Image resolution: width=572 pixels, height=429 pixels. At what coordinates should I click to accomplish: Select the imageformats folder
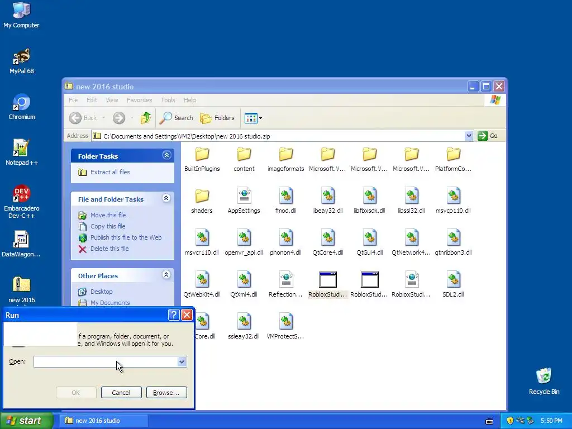point(285,159)
